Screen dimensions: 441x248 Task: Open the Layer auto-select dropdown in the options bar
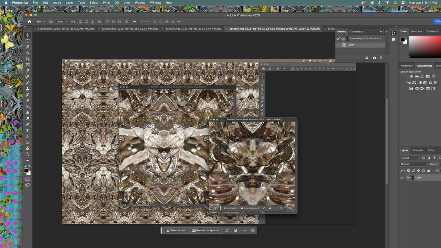61,22
